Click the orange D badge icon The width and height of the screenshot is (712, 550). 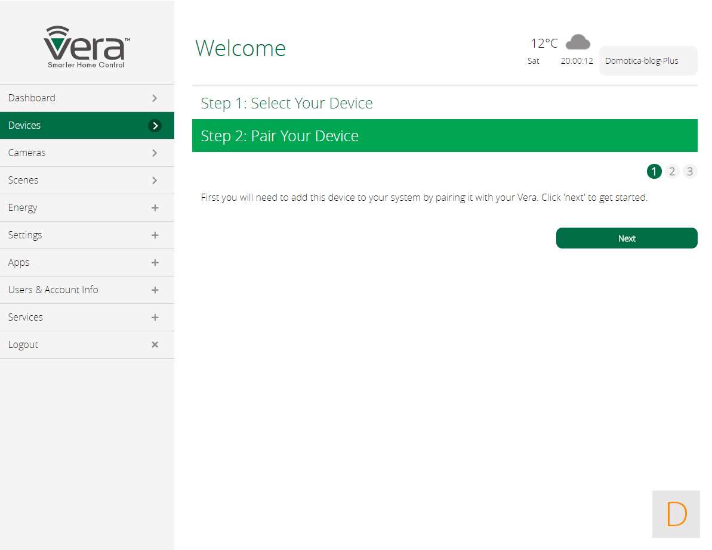676,514
